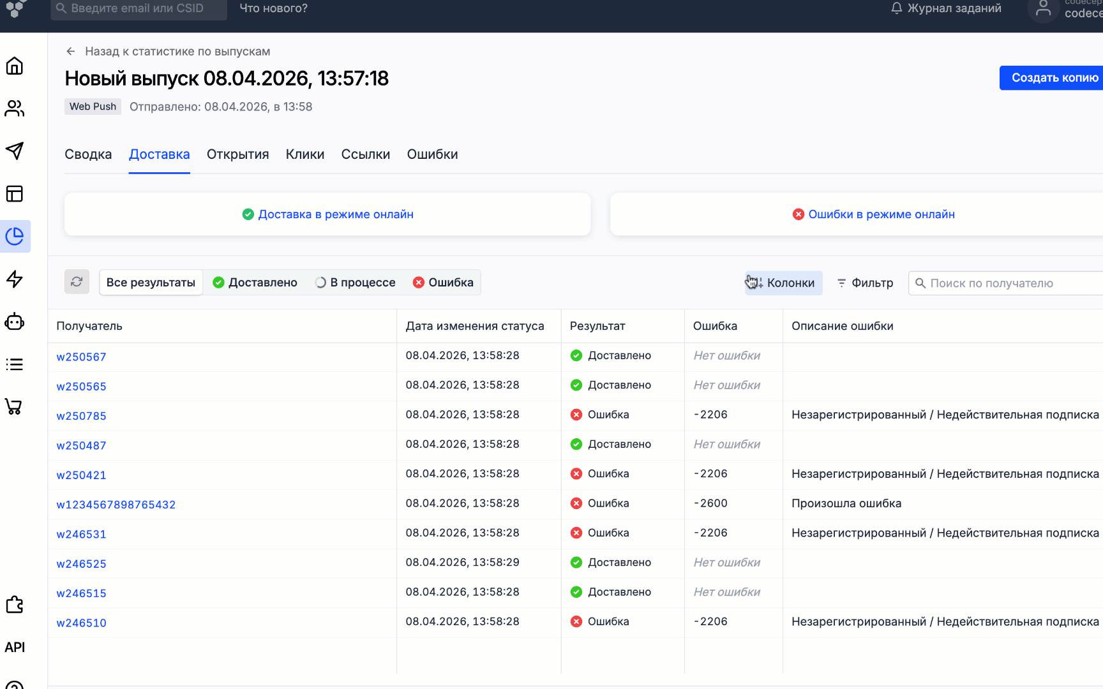Switch to the Ошибки tab
The image size is (1103, 689).
pyautogui.click(x=432, y=154)
